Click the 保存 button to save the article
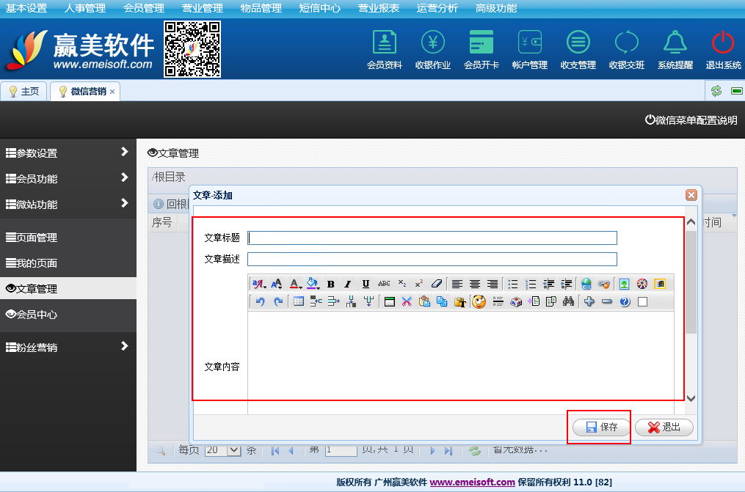Screen dimensions: 745x492 (x=601, y=427)
